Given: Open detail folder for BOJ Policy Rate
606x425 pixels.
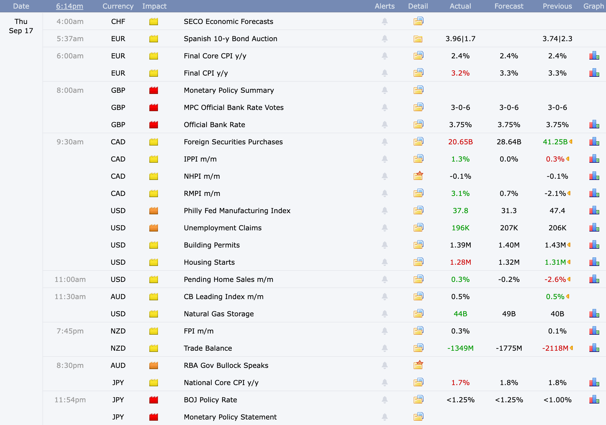Looking at the screenshot, I should [x=418, y=400].
